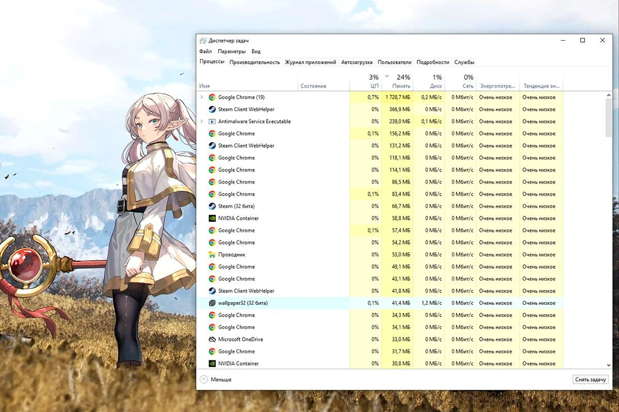The image size is (619, 412).
Task: Click the 1,2 МБ/с disk cell
Action: tap(429, 303)
